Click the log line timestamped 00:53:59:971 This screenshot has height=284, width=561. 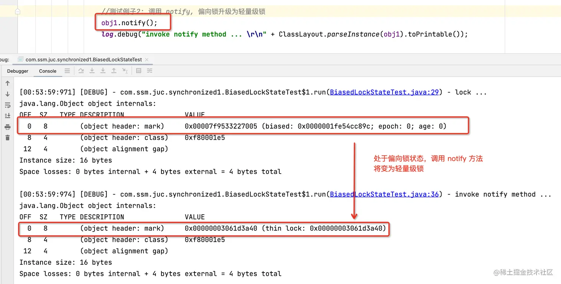253,92
